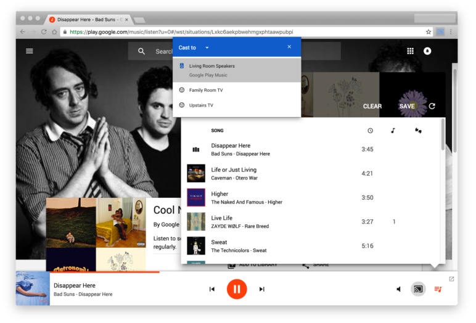Click the CLEAR queue button
Image resolution: width=476 pixels, height=323 pixels.
pos(372,106)
